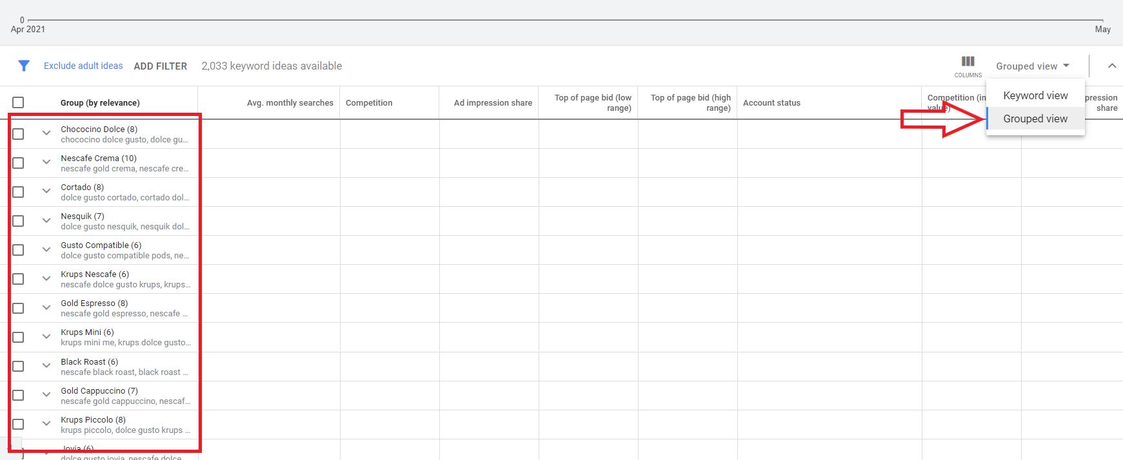Click the Top of page bid (low range) header
This screenshot has width=1123, height=460.
click(x=592, y=103)
